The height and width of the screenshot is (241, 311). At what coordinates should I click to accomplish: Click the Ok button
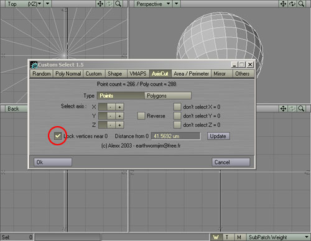pyautogui.click(x=53, y=162)
